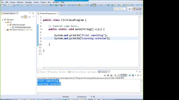This screenshot has height=100, width=179.
Task: Open the Refactor menu
Action: [x=20, y=2]
